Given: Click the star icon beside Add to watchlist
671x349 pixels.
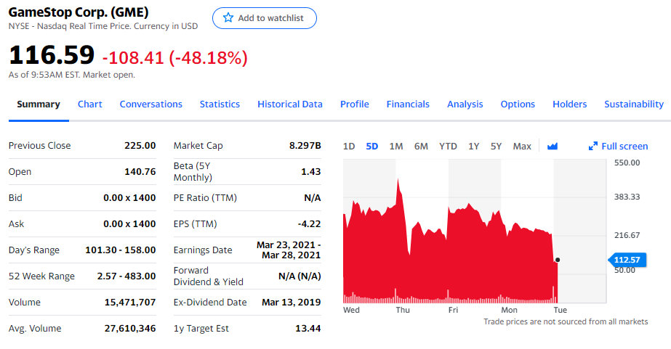Looking at the screenshot, I should pyautogui.click(x=228, y=17).
